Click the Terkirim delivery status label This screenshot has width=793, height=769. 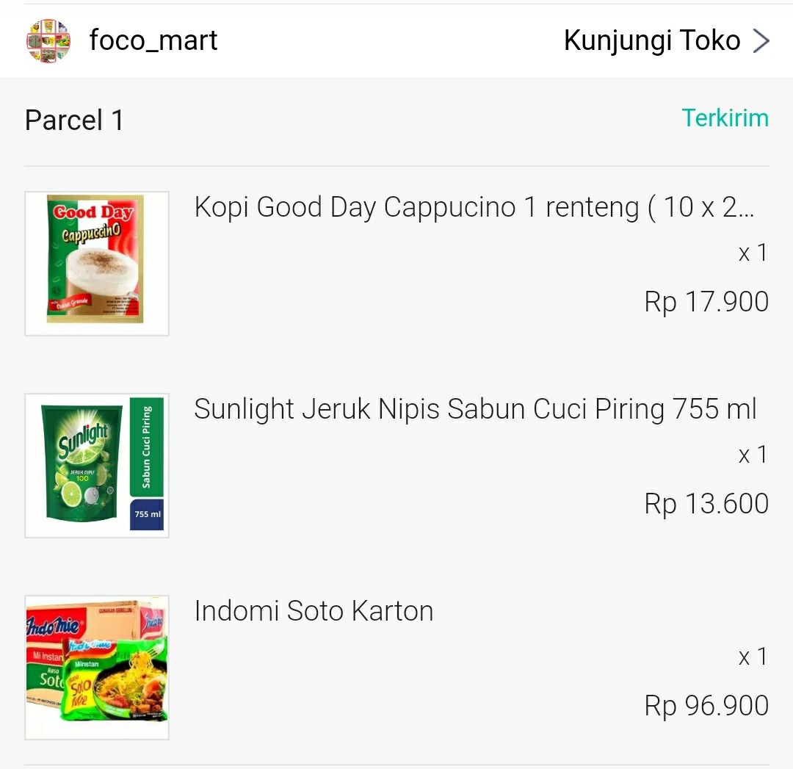coord(725,118)
